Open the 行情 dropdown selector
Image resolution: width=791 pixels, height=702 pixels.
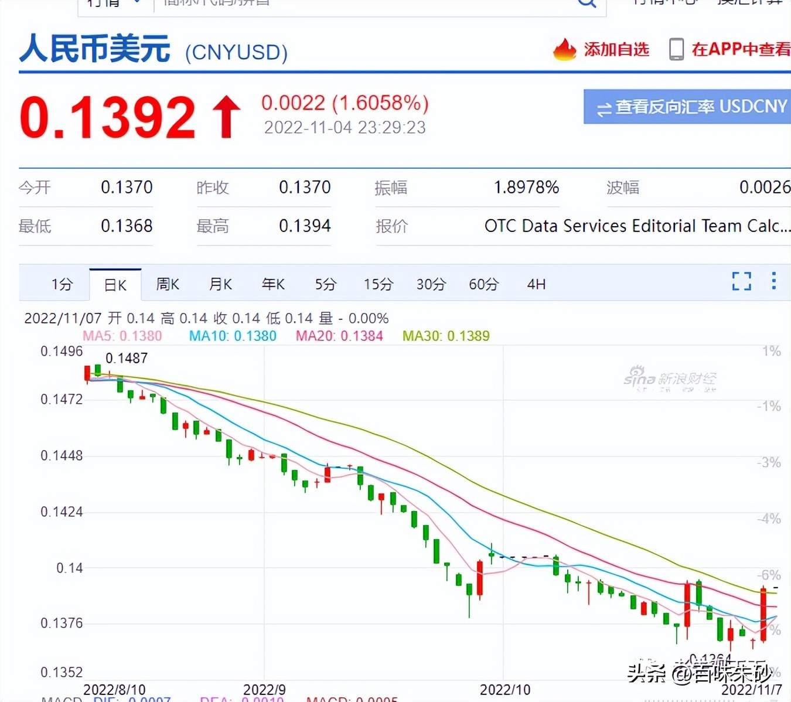tap(111, 4)
